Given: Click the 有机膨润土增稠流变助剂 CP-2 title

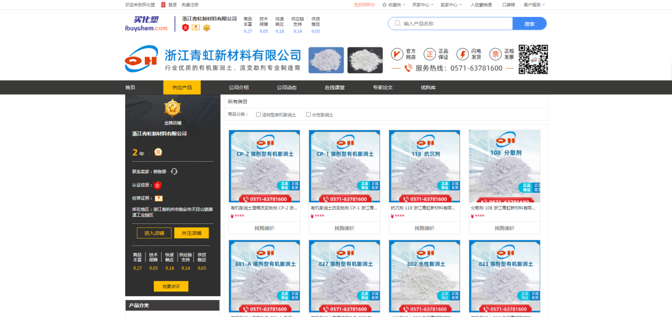Looking at the screenshot, I should 264,208.
